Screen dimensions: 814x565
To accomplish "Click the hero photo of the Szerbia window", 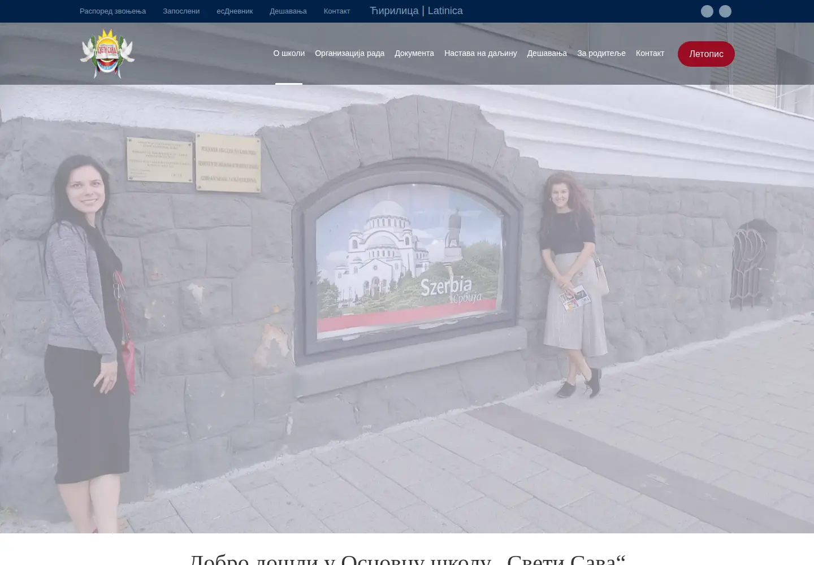I will [x=407, y=308].
